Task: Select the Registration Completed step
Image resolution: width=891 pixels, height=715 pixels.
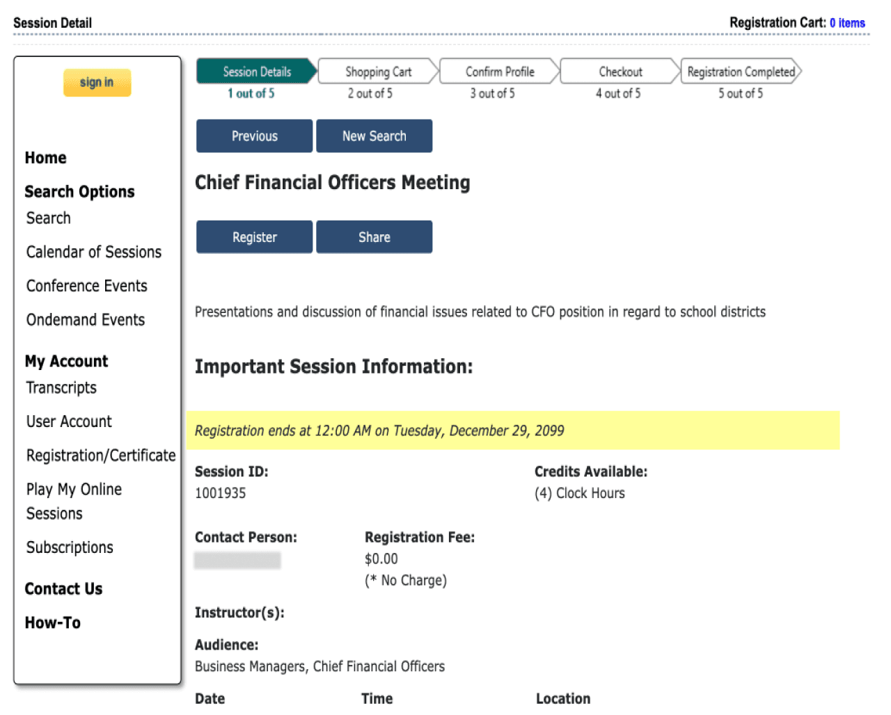Action: point(741,72)
